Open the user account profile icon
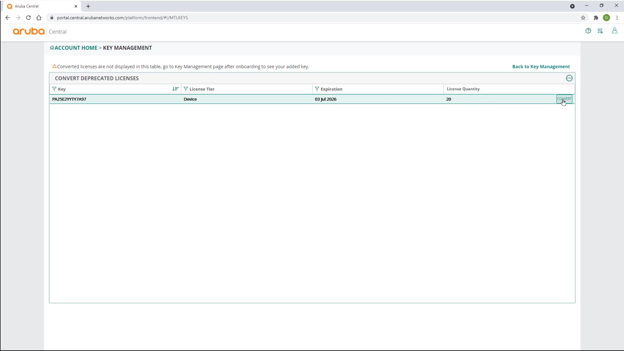The height and width of the screenshot is (351, 624). pyautogui.click(x=615, y=31)
